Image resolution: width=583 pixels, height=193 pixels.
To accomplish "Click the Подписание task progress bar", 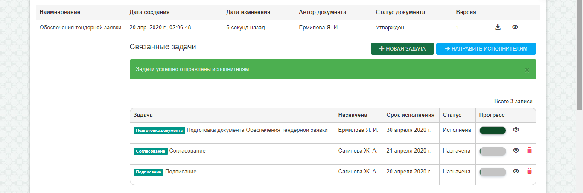I will (493, 172).
